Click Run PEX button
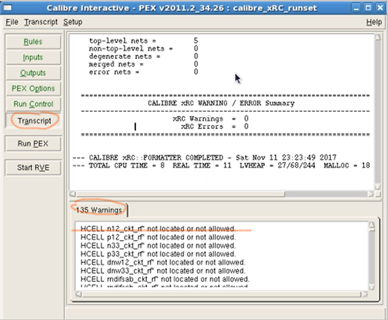 coord(33,144)
